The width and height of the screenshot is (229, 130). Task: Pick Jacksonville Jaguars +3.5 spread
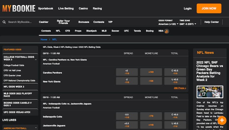pyautogui.click(x=127, y=125)
